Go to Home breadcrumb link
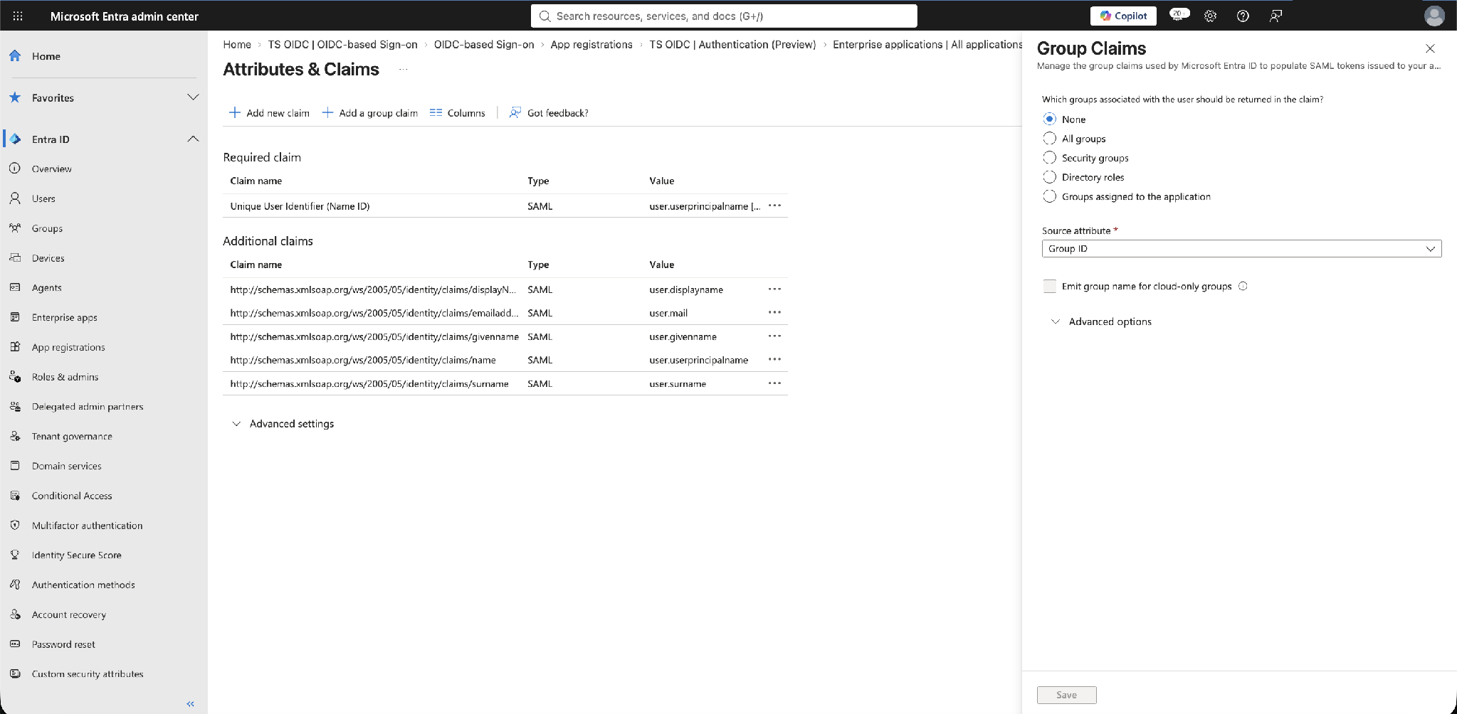Screen dimensions: 1457x714 pyautogui.click(x=237, y=44)
